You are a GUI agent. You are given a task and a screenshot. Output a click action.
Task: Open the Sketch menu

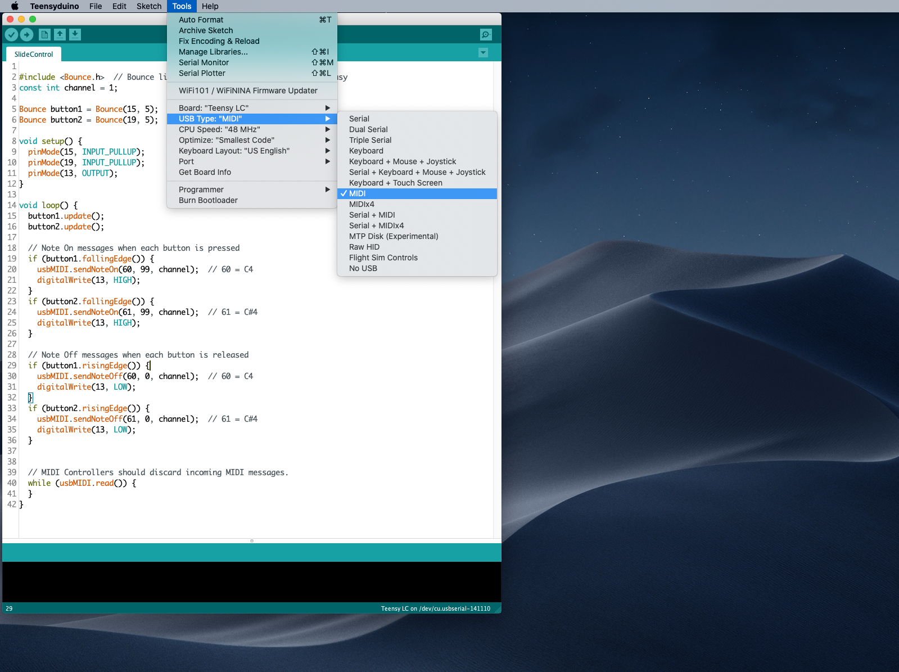(x=149, y=6)
